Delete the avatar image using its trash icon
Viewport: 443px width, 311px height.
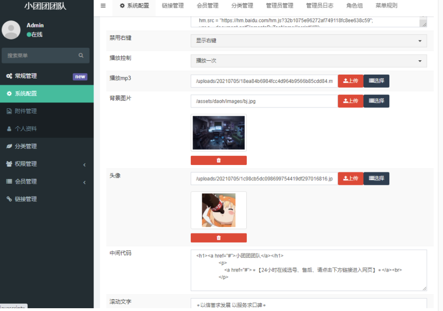coord(218,237)
